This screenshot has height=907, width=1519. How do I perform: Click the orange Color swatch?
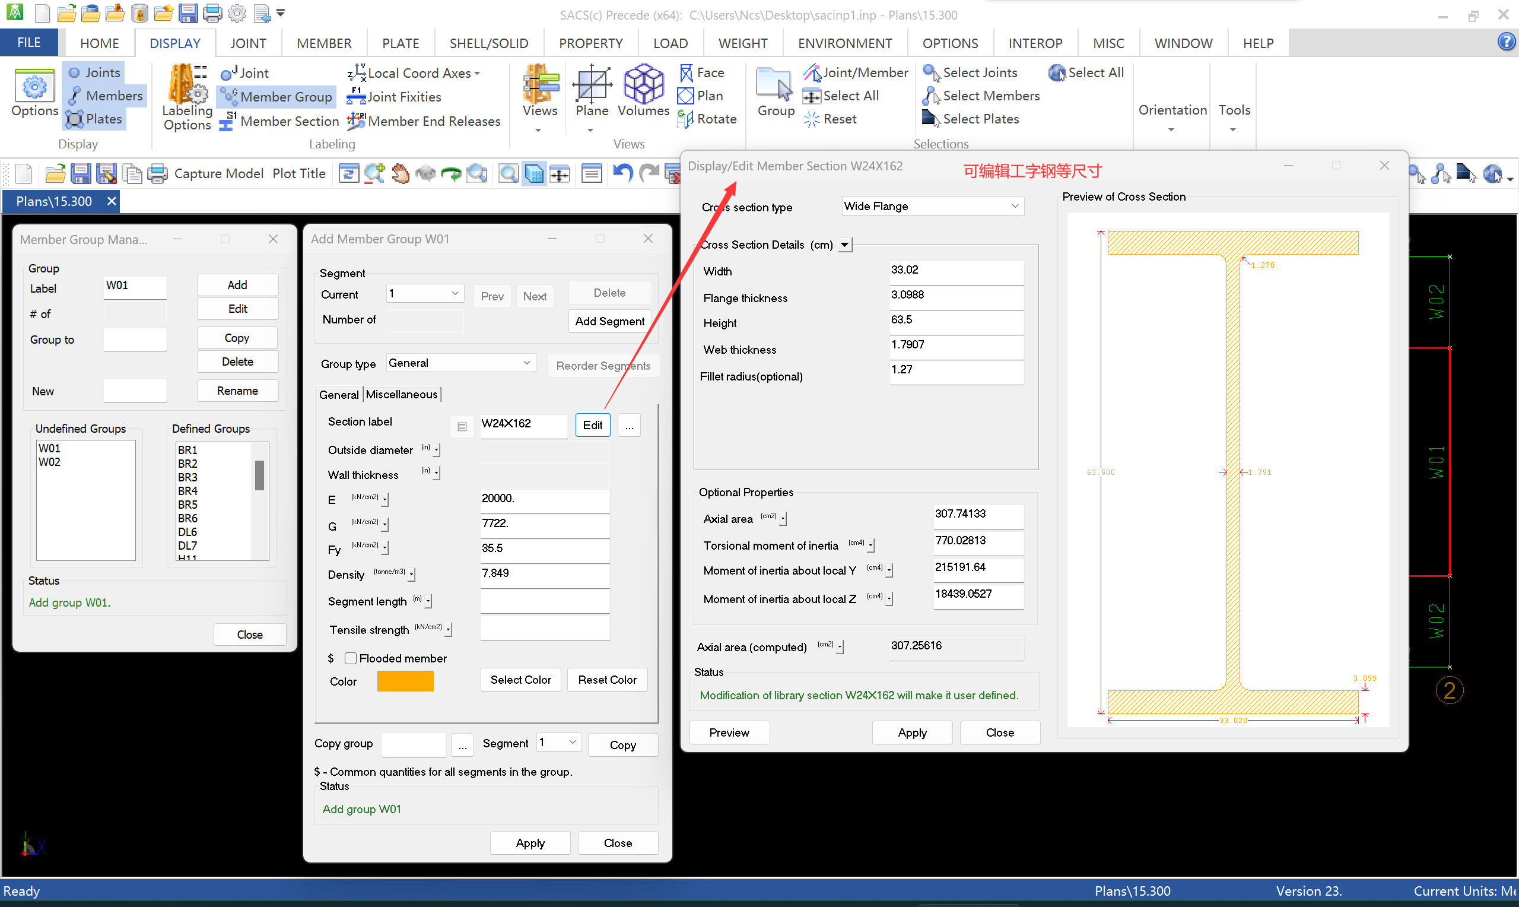[x=405, y=681]
